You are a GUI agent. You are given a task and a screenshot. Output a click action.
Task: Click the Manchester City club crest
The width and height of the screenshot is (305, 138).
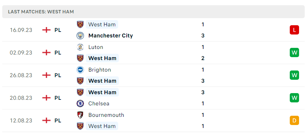pyautogui.click(x=80, y=36)
